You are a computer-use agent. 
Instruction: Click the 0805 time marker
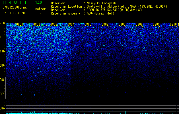pyautogui.click(x=88, y=25)
